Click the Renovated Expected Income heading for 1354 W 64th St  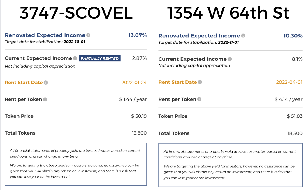point(199,35)
